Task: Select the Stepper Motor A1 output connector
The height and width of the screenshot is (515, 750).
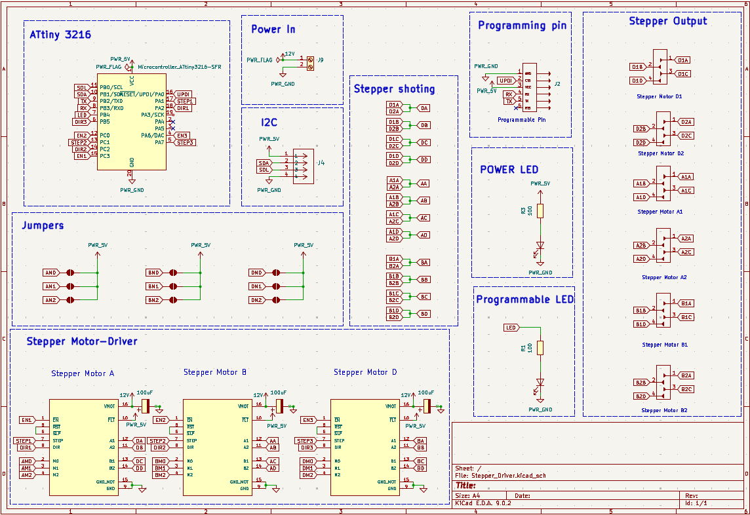Action: 663,183
